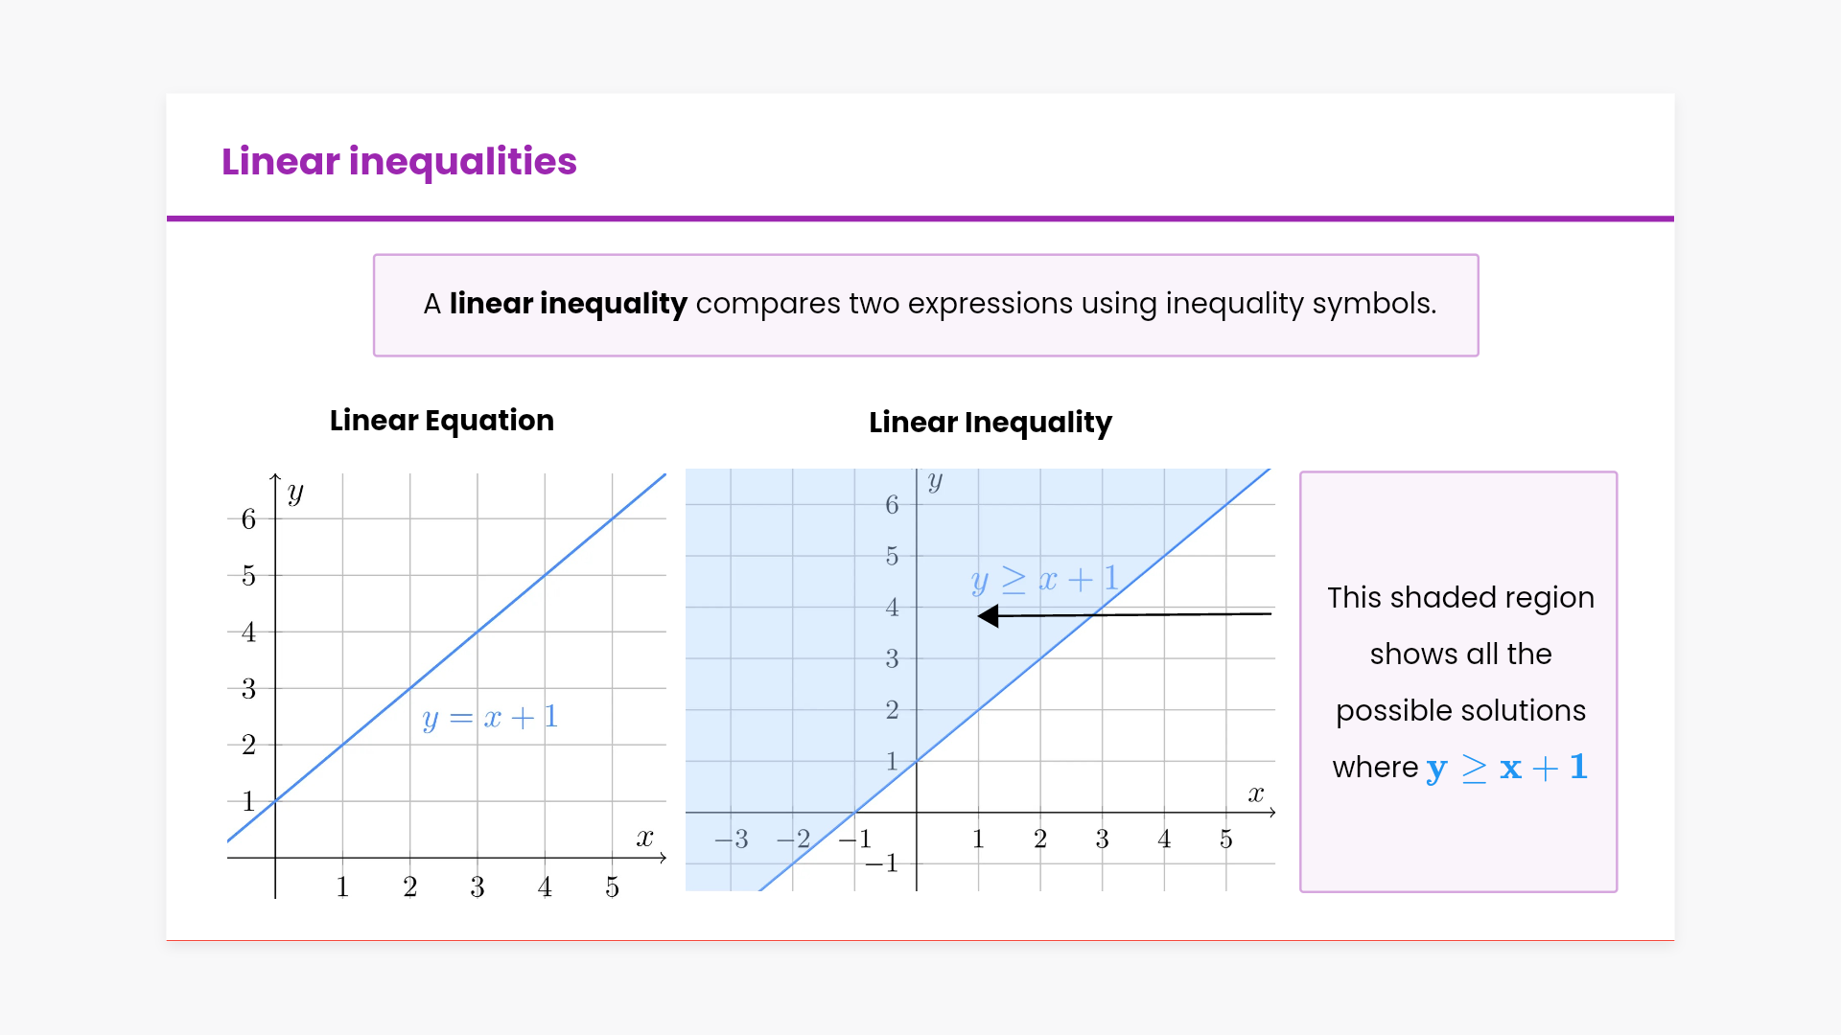Click the −1 label on the inequality graph's y-axis
Screen dimensions: 1841x1035
[882, 863]
